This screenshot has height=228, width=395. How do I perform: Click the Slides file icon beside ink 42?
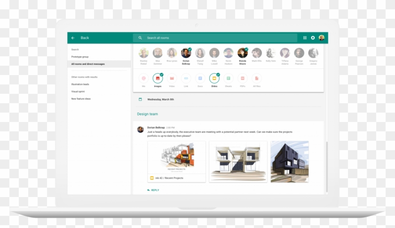pyautogui.click(x=152, y=178)
